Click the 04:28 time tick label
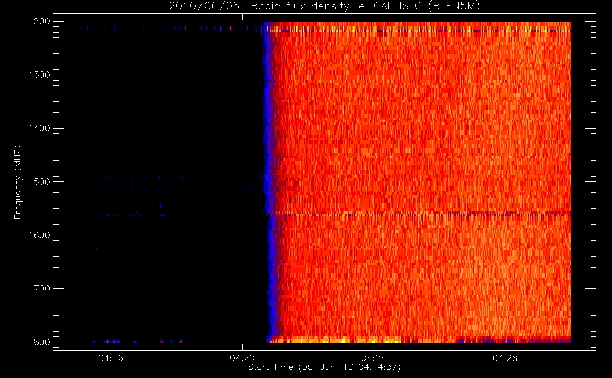 tap(505, 358)
